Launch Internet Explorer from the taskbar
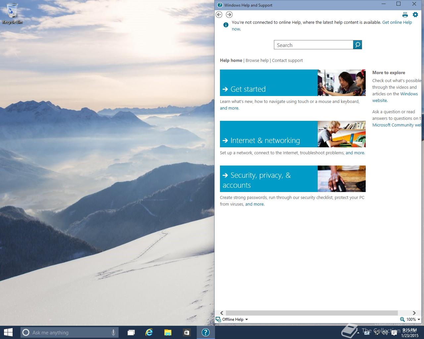The image size is (424, 339). [149, 332]
